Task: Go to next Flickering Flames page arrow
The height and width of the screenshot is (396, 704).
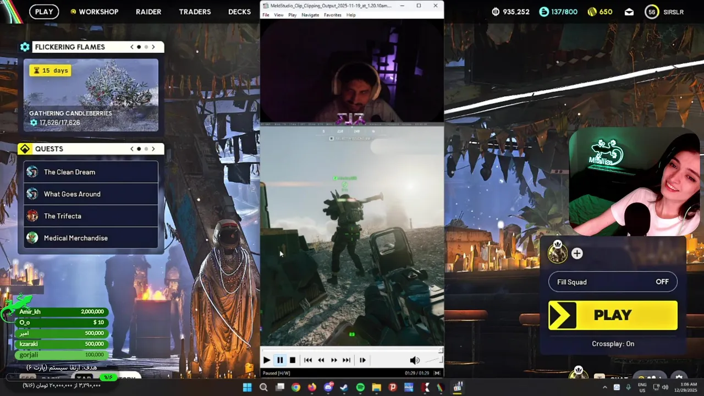Action: (x=153, y=47)
